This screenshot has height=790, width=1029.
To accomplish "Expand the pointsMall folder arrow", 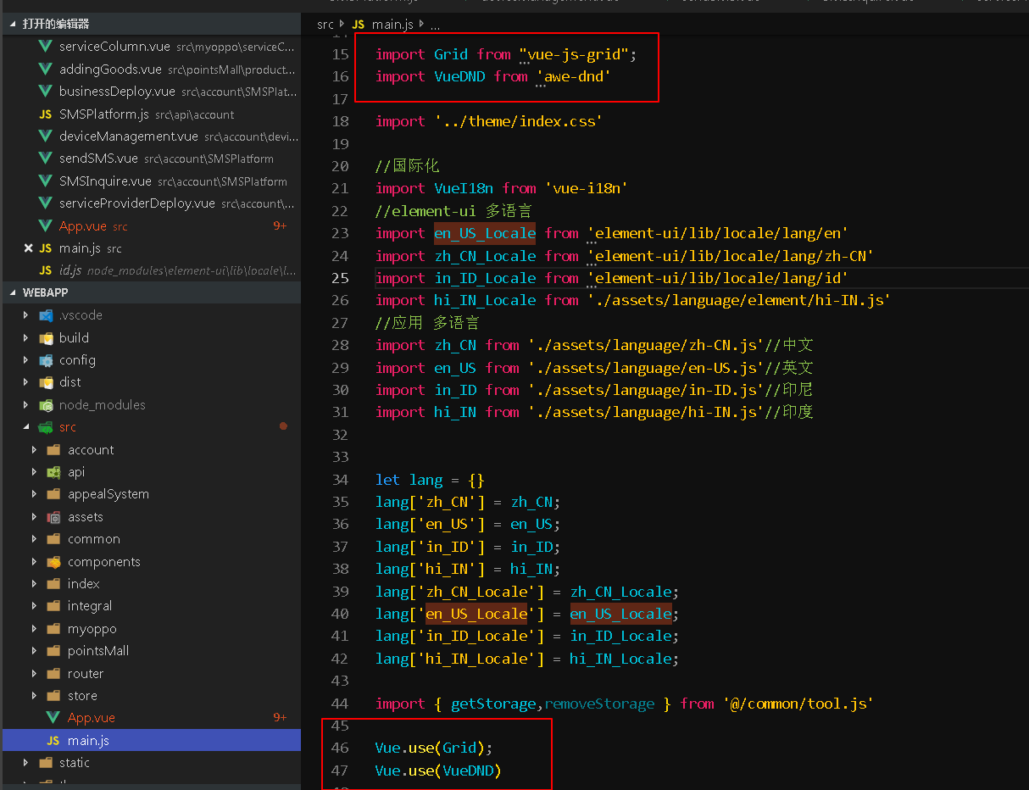I will pos(34,651).
